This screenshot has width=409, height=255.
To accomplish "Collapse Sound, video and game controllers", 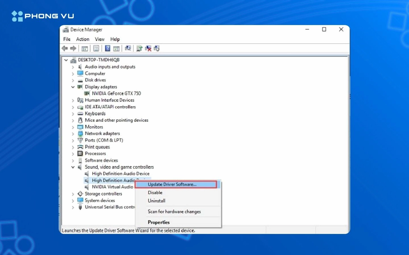I will 73,167.
